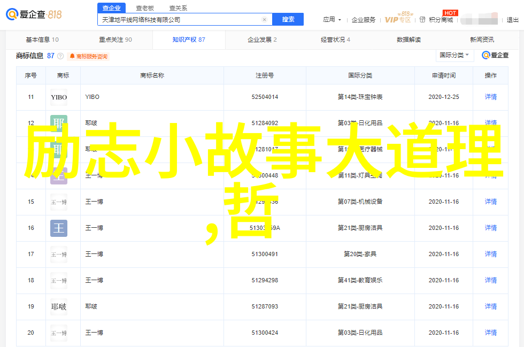Open the 企业发展 2 tab
The image size is (524, 347).
[263, 40]
